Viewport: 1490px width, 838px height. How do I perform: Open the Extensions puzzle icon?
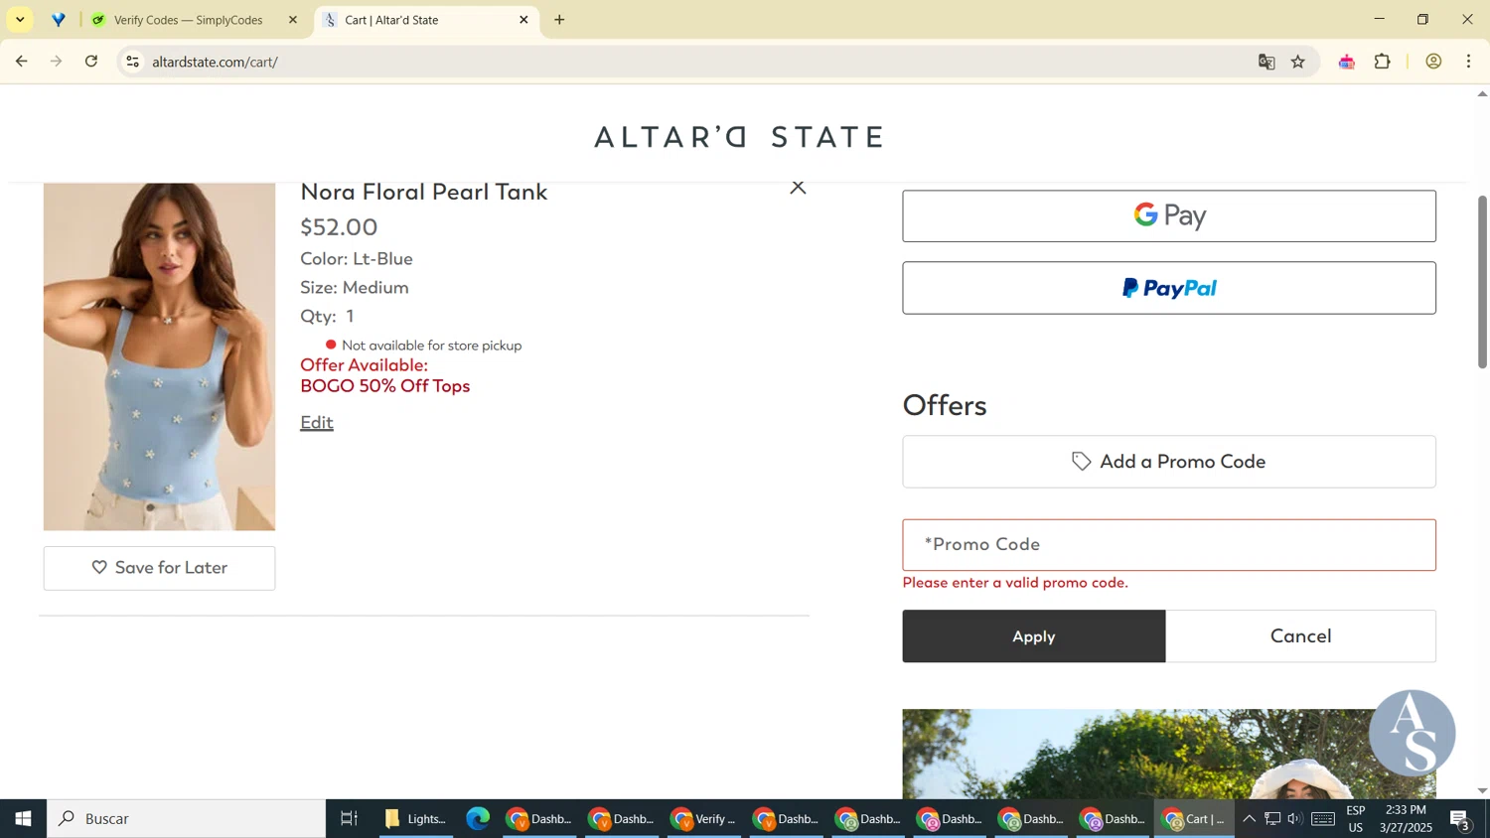tap(1383, 62)
